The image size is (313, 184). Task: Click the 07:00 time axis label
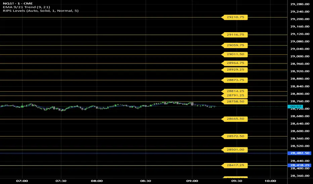tap(22, 181)
